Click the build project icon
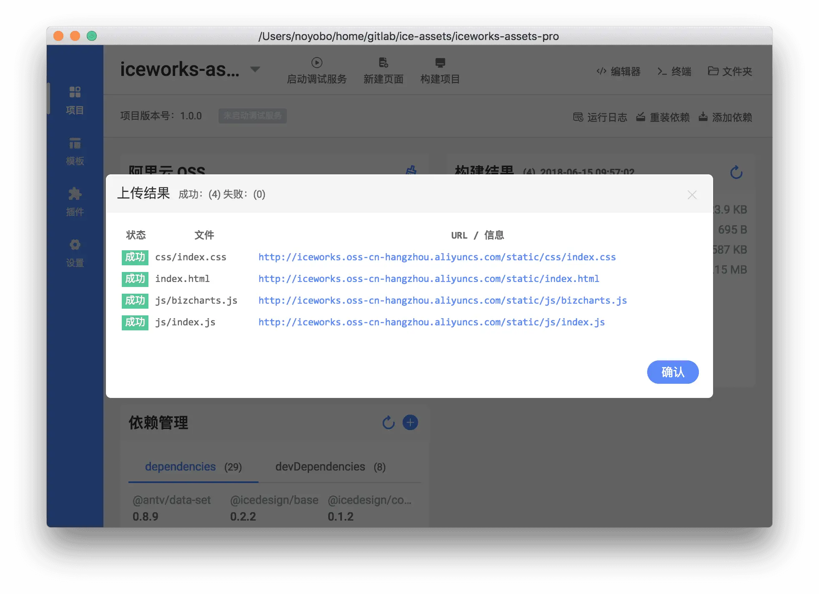 click(440, 63)
